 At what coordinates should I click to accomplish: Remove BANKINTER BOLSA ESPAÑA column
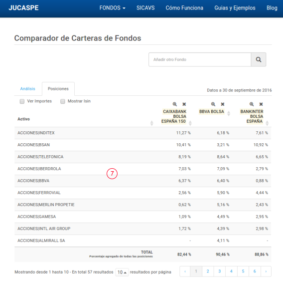click(x=261, y=104)
